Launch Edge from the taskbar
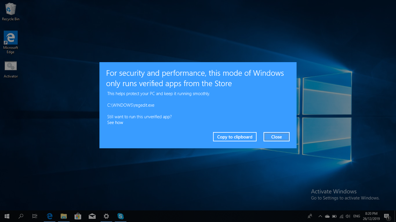This screenshot has width=396, height=222. click(50, 216)
